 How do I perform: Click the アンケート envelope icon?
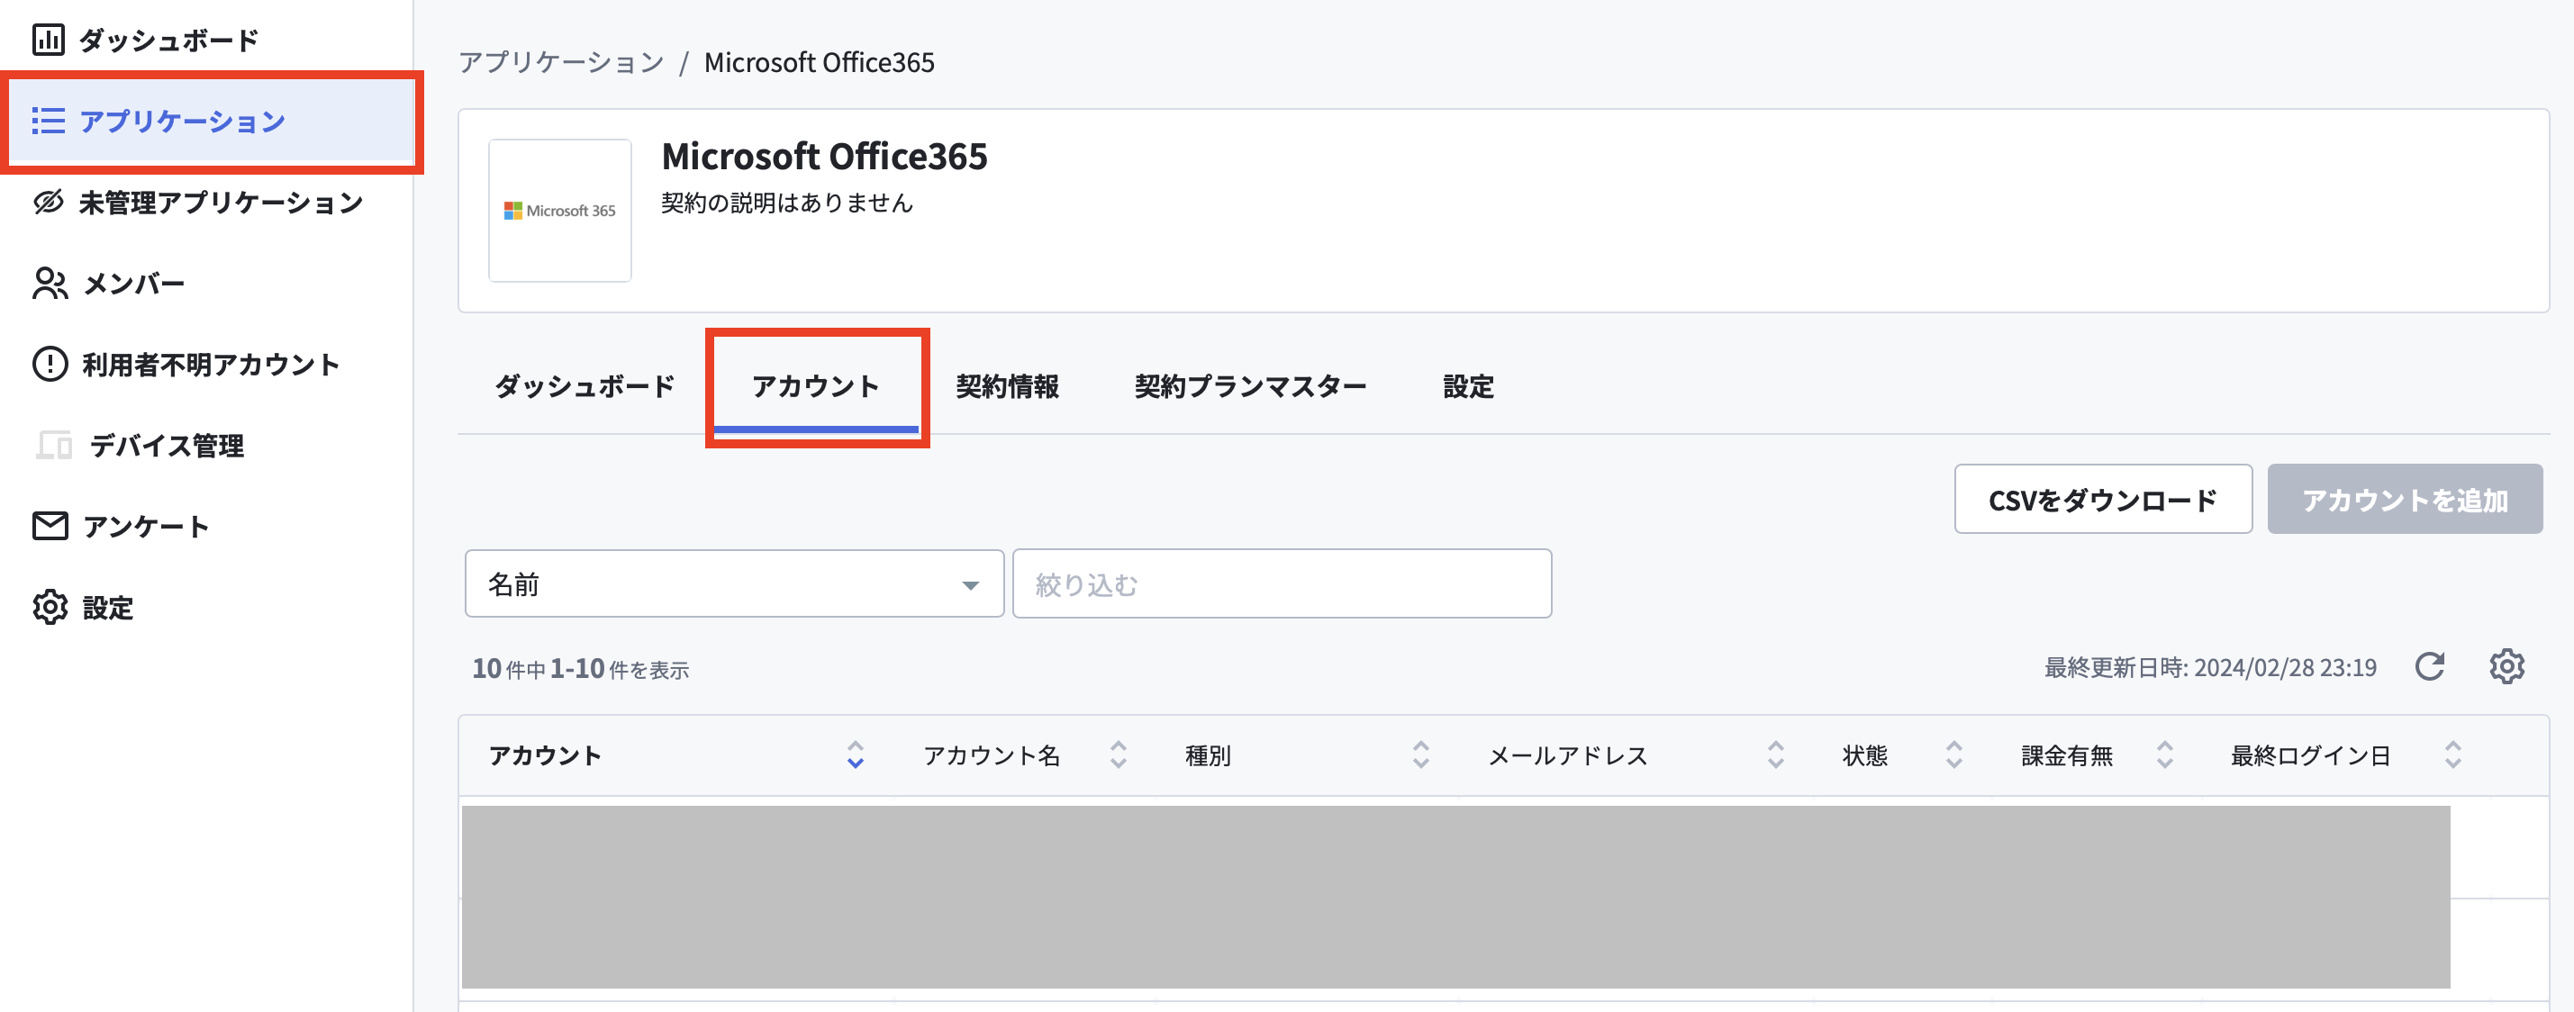pyautogui.click(x=50, y=527)
